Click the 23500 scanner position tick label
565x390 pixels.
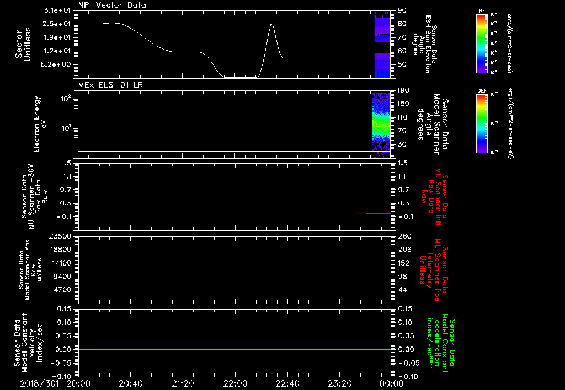60,236
